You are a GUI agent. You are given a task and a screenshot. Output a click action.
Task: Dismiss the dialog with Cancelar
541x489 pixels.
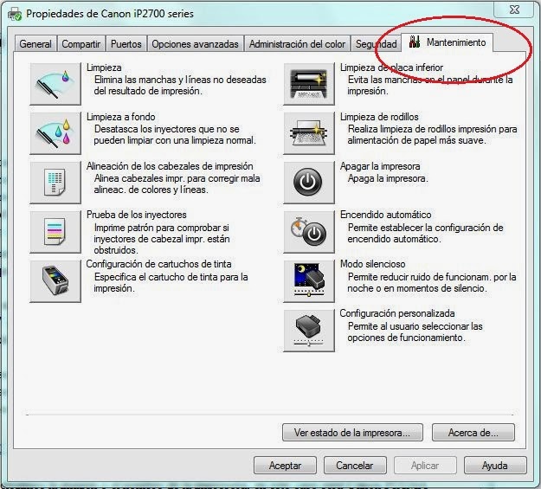355,465
